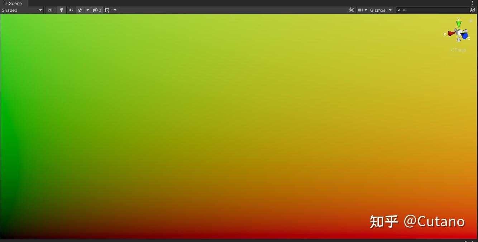Open component editor tools with the wrench icon
Image resolution: width=478 pixels, height=242 pixels.
351,10
